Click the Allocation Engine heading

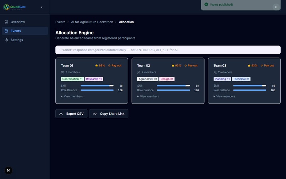75,33
